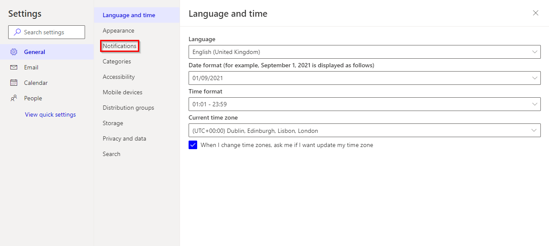Close the settings panel with X

[536, 13]
